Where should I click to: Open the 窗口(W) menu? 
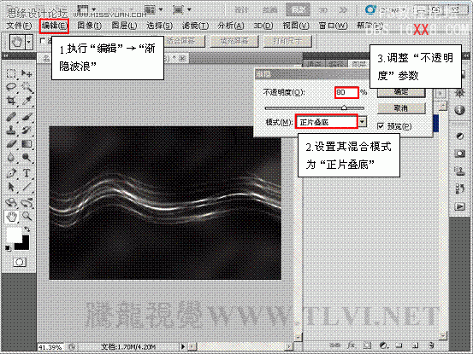tap(333, 26)
